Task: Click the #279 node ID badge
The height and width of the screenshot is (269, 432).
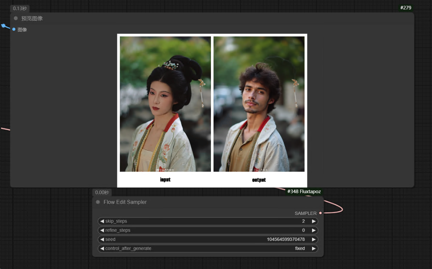Action: (x=406, y=8)
